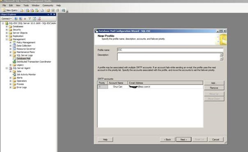This screenshot has height=152, width=248.
Task: Expand the Data Collection node
Action: point(10,46)
